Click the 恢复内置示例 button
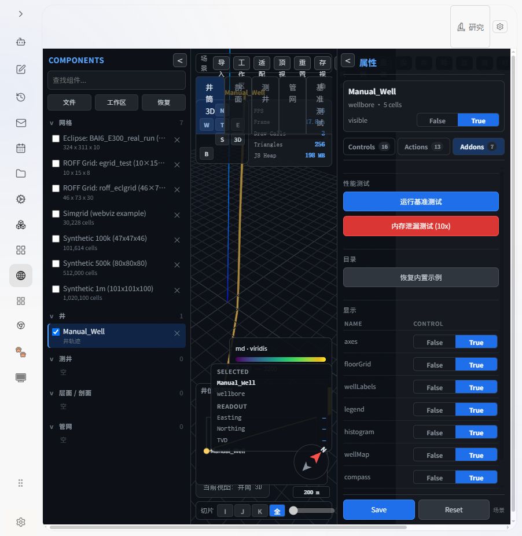 pyautogui.click(x=421, y=277)
